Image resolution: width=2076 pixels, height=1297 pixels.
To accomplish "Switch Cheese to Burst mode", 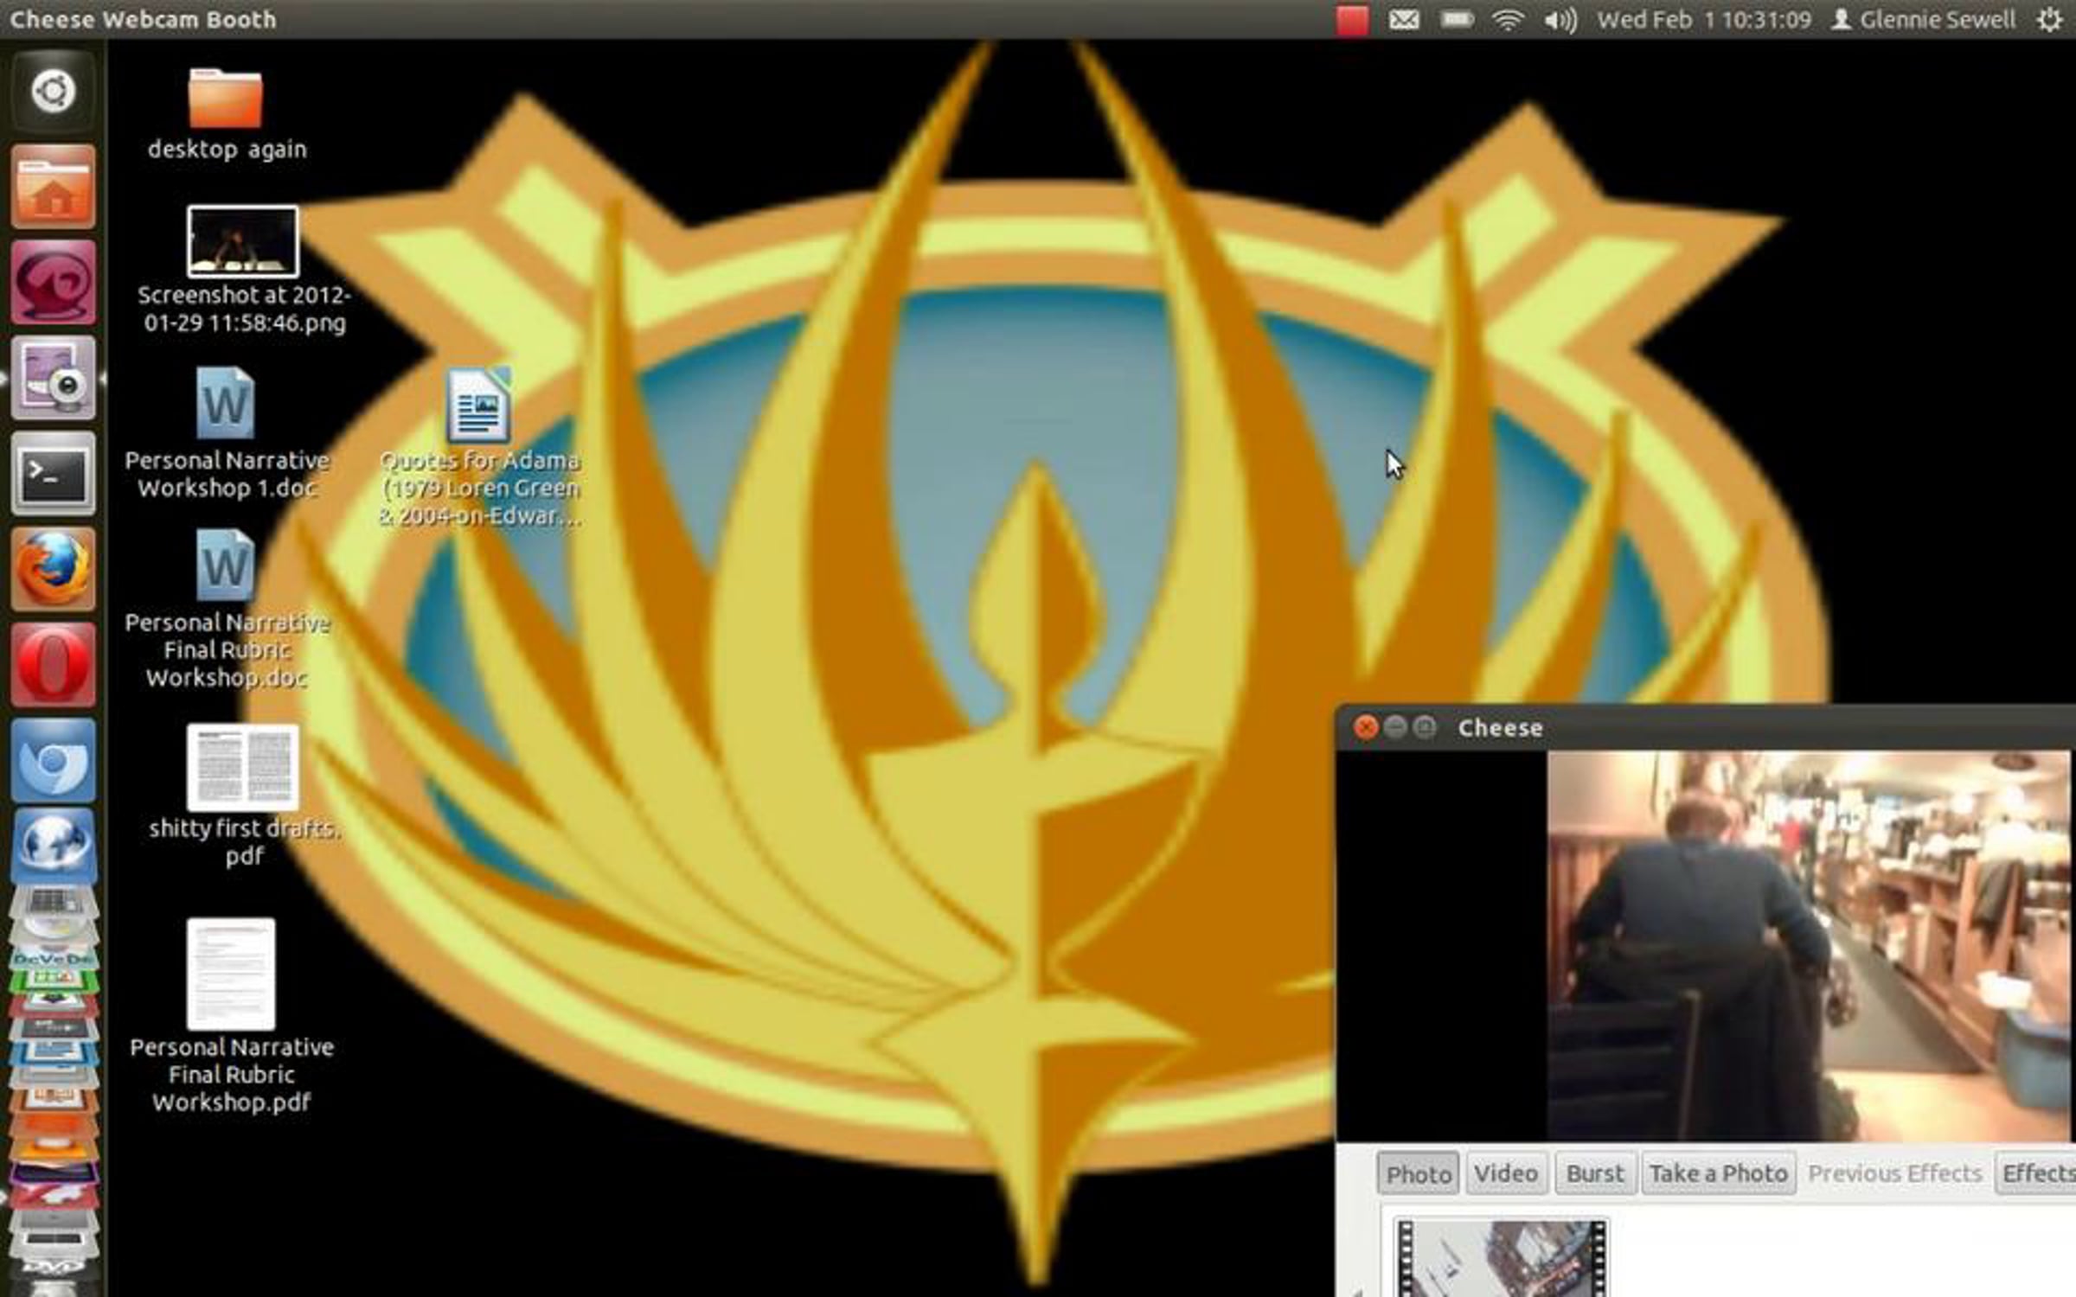I will coord(1595,1173).
